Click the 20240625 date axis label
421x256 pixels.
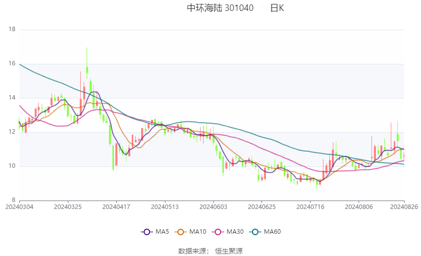click(x=262, y=207)
